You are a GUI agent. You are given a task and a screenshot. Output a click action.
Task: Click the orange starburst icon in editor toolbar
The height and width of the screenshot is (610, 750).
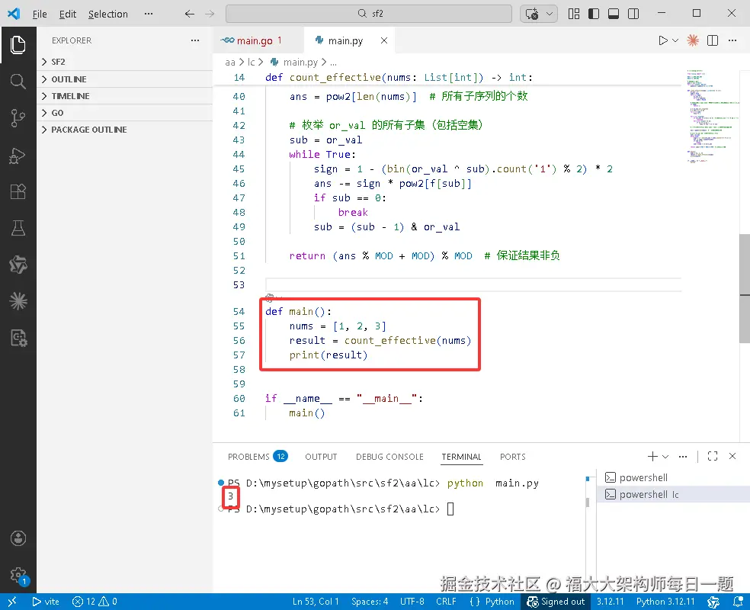[x=693, y=40]
